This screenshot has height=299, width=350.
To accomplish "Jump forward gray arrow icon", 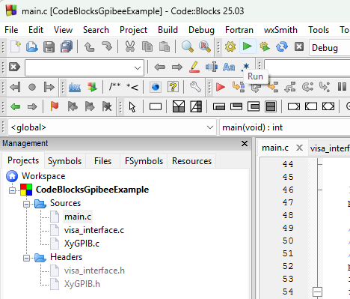I will (x=32, y=107).
